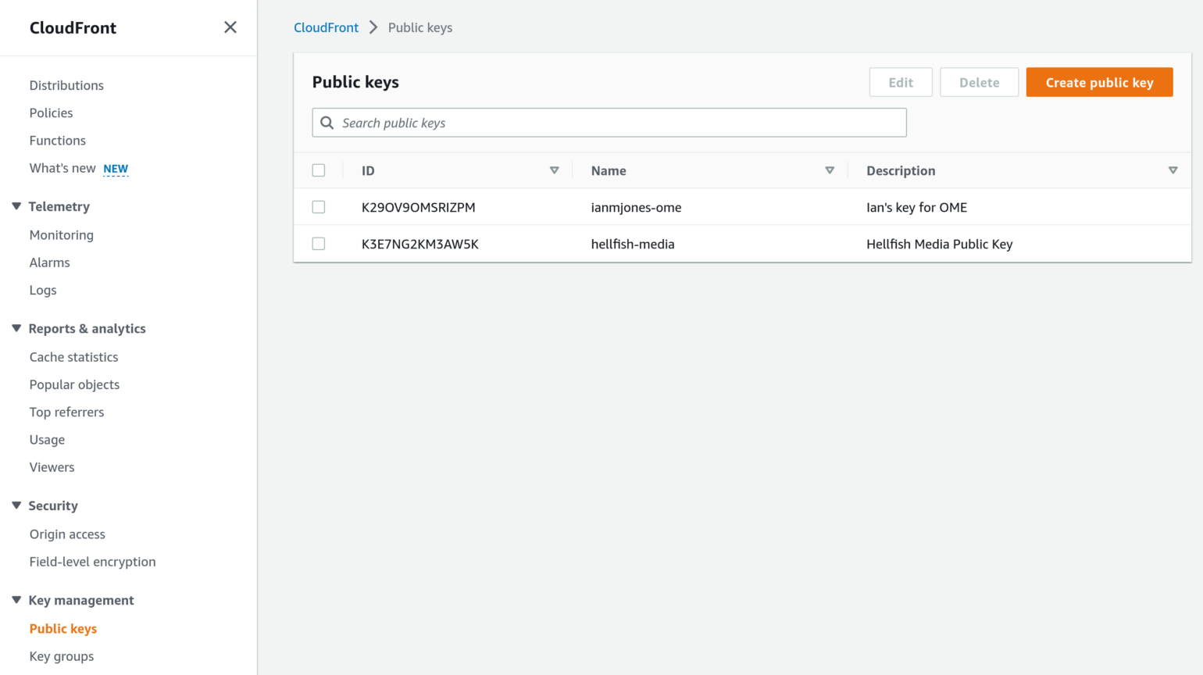Collapse the Telemetry section
Screen dimensions: 1203x675
pyautogui.click(x=16, y=206)
